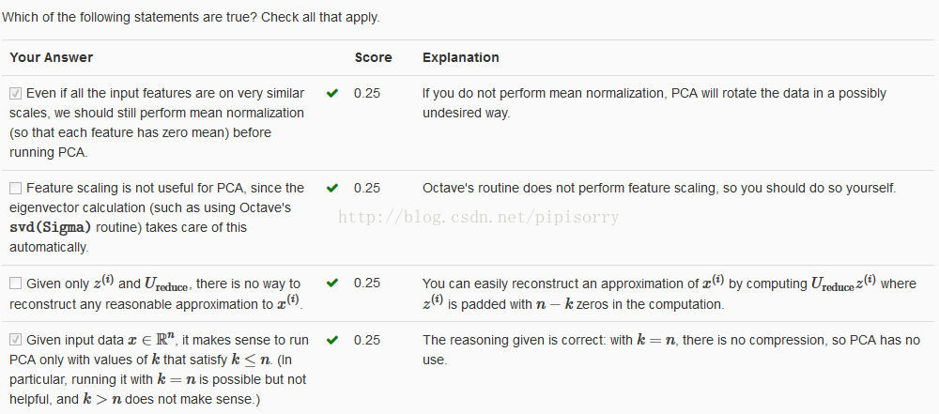Viewport: 939px width, 414px height.
Task: Click explanation about Octave's routine feature scaling
Action: (659, 188)
